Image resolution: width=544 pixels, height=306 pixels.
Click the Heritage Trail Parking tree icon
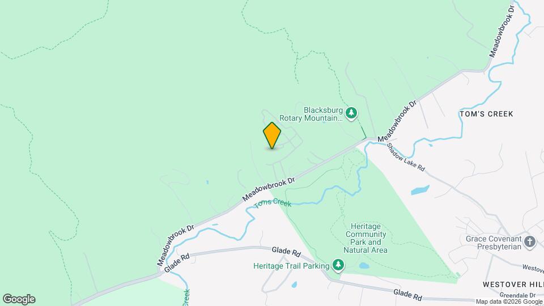point(338,265)
